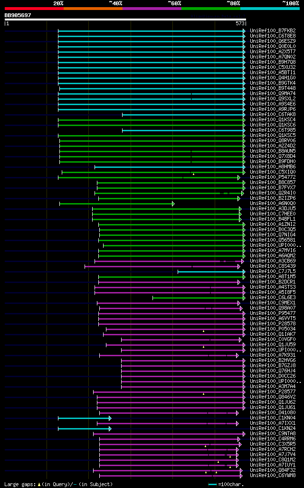The width and height of the screenshot is (304, 488).
Task: Click the short cyan alignment bar for C1KN04
Action: click(85, 418)
